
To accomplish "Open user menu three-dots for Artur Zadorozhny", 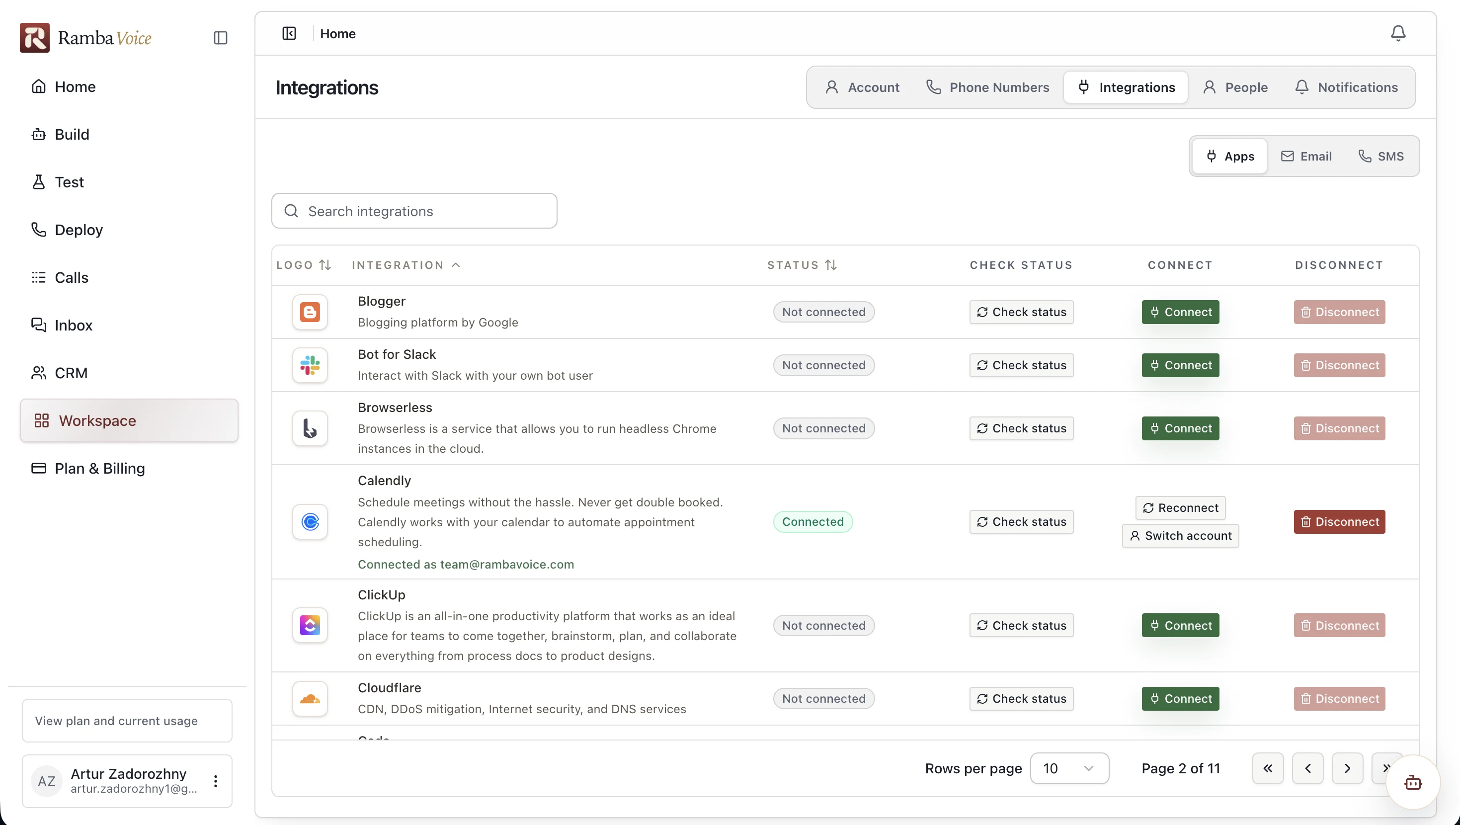I will pos(215,781).
